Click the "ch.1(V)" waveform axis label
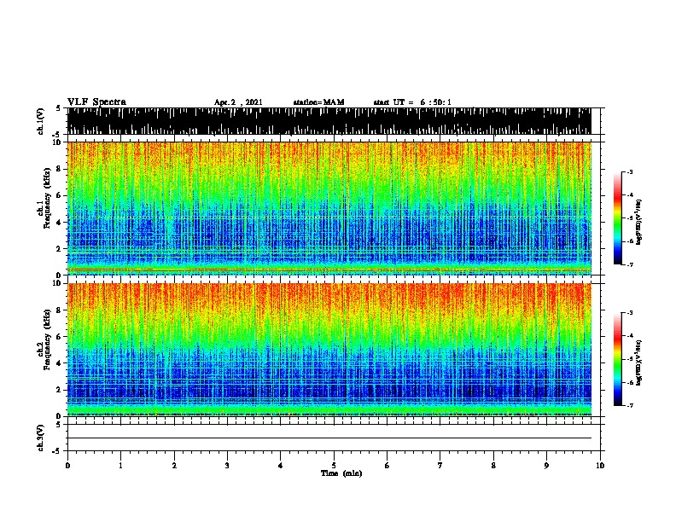Image resolution: width=676 pixels, height=522 pixels. click(41, 121)
